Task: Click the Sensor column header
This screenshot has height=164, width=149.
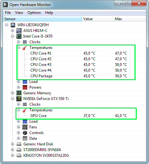Action: coord(42,19)
